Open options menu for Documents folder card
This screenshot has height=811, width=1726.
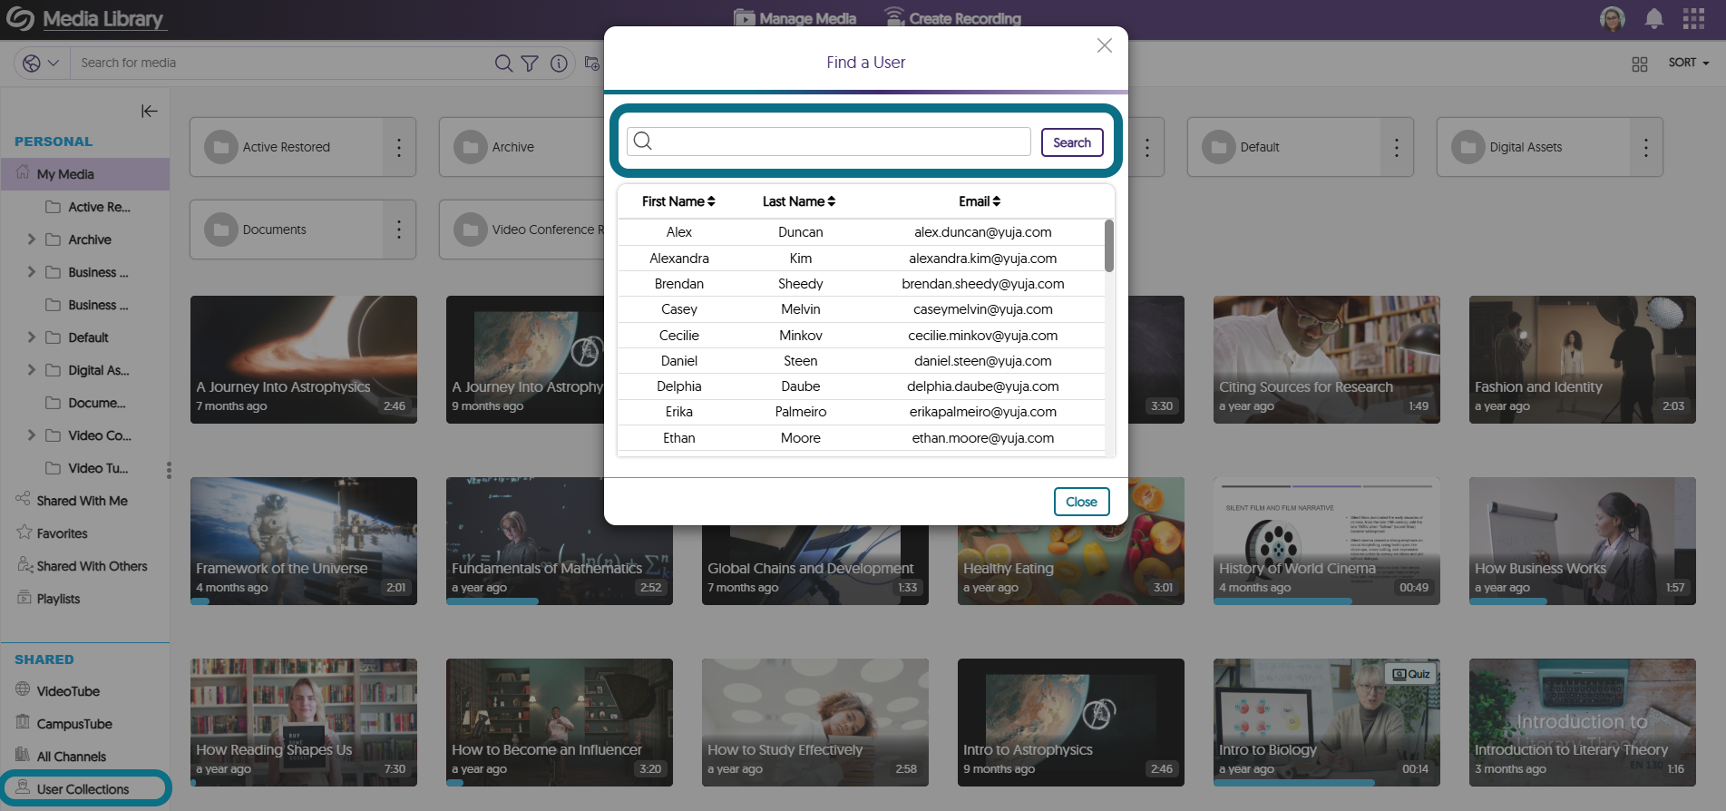coord(399,230)
